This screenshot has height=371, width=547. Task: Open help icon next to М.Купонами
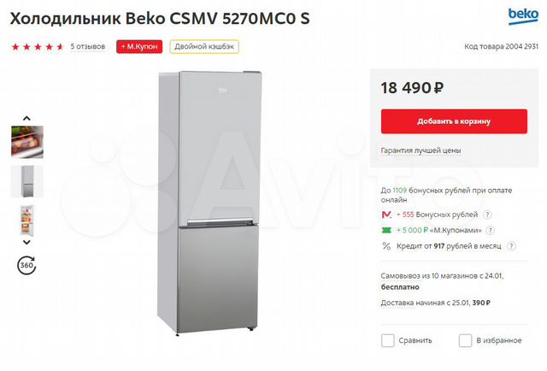click(x=489, y=231)
